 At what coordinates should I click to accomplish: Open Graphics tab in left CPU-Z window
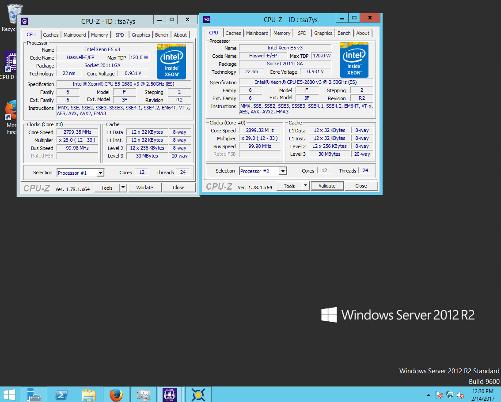coord(140,35)
